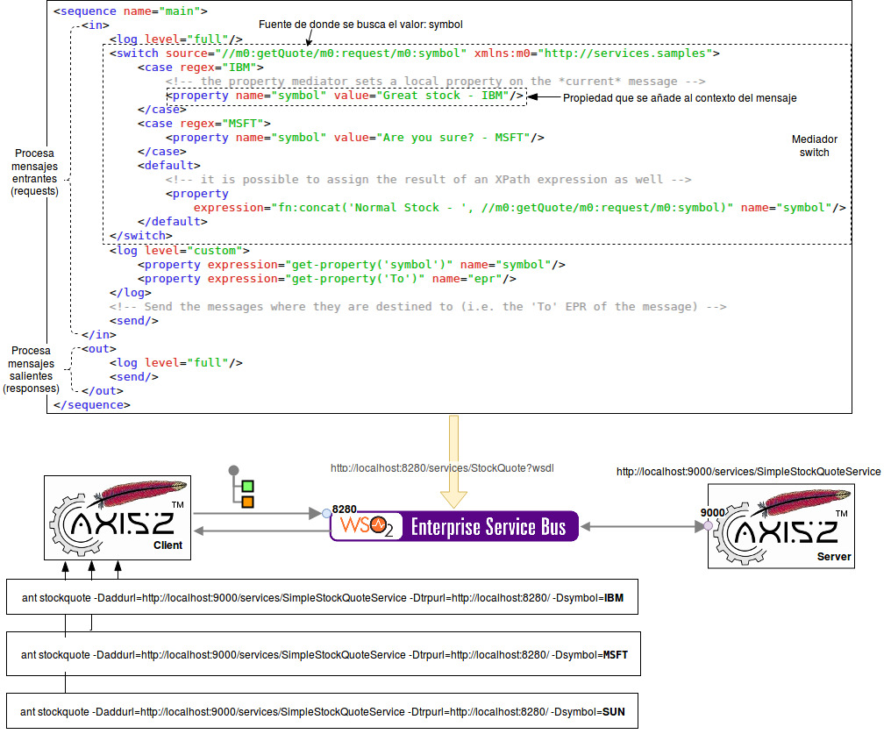Open the SimpleStockQuoteService URL above Server
Image resolution: width=891 pixels, height=741 pixels.
pyautogui.click(x=748, y=472)
